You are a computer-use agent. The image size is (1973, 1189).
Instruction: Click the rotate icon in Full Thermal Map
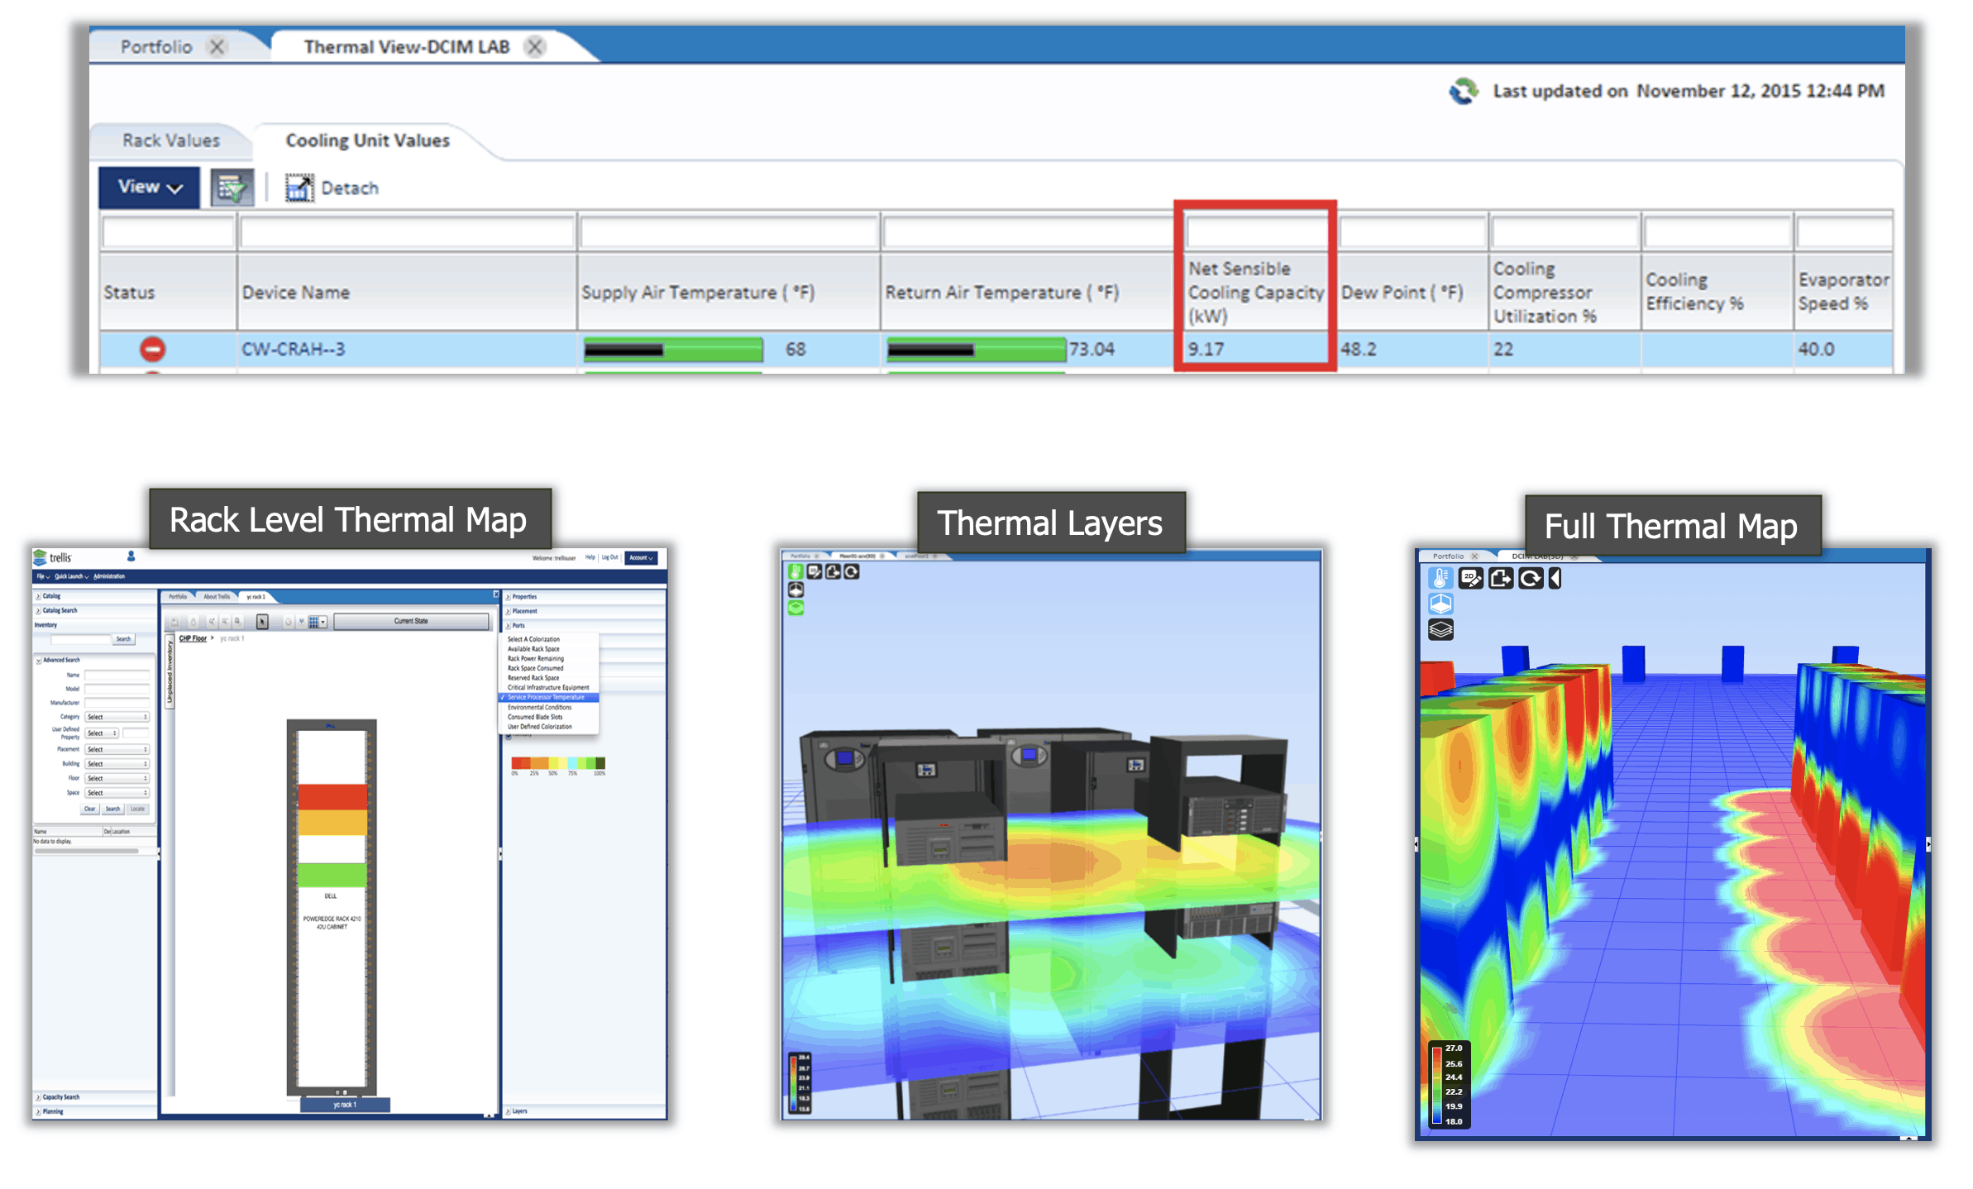tap(1530, 578)
